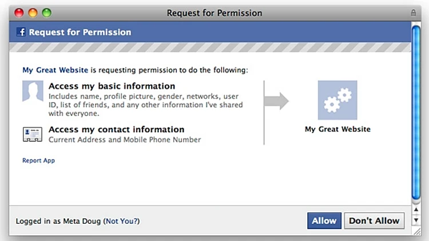Close the Request for Permission window
This screenshot has width=429, height=241.
point(19,13)
